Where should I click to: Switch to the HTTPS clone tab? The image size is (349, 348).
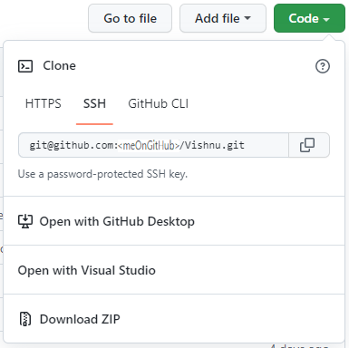pos(44,103)
